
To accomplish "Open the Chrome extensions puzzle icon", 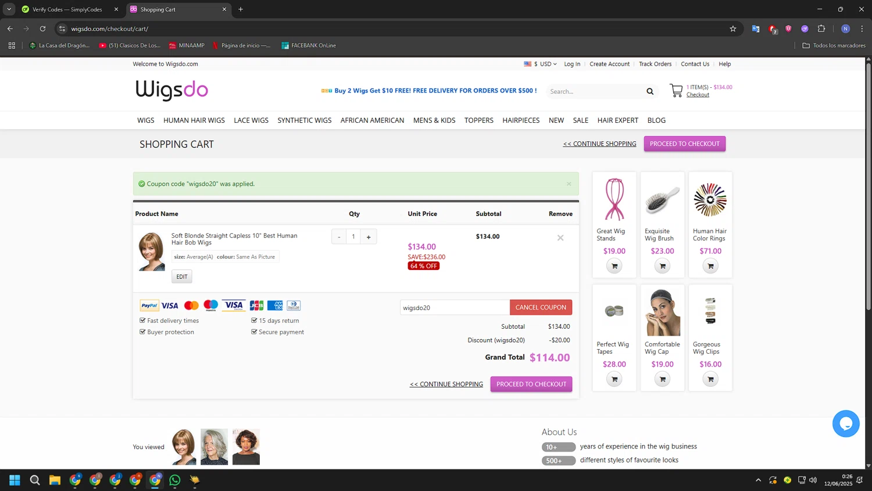I will tap(821, 29).
